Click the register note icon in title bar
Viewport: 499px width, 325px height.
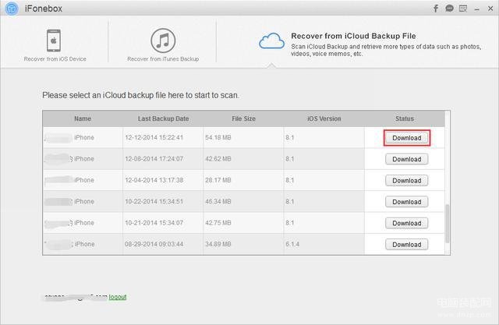point(463,9)
